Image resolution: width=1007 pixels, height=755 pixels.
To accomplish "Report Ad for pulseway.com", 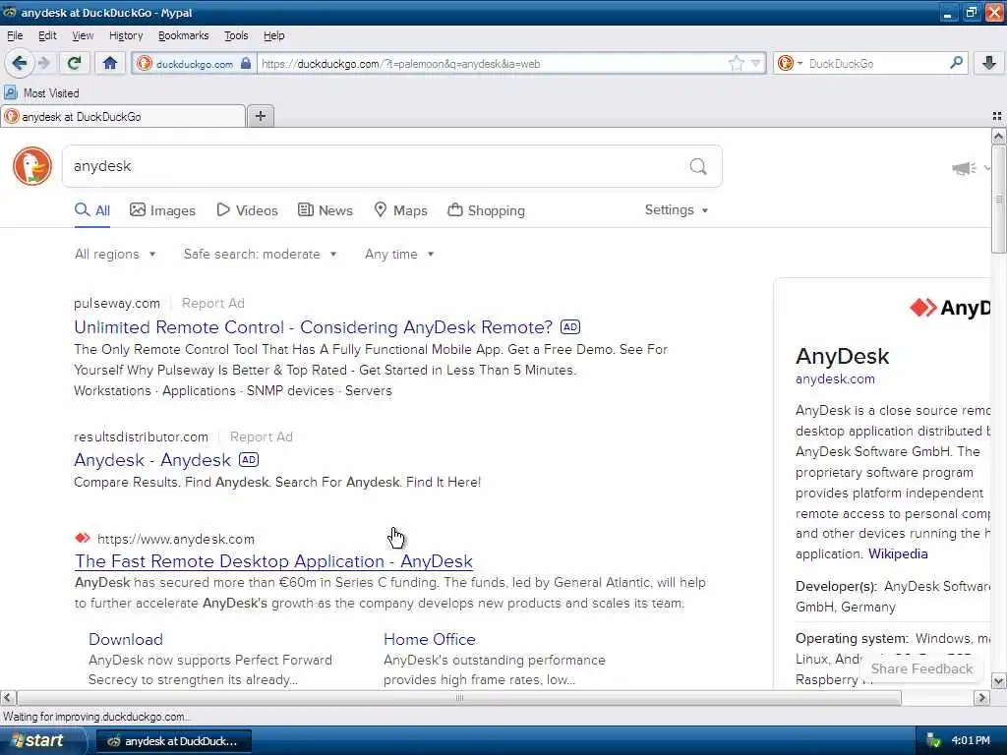I will (213, 303).
